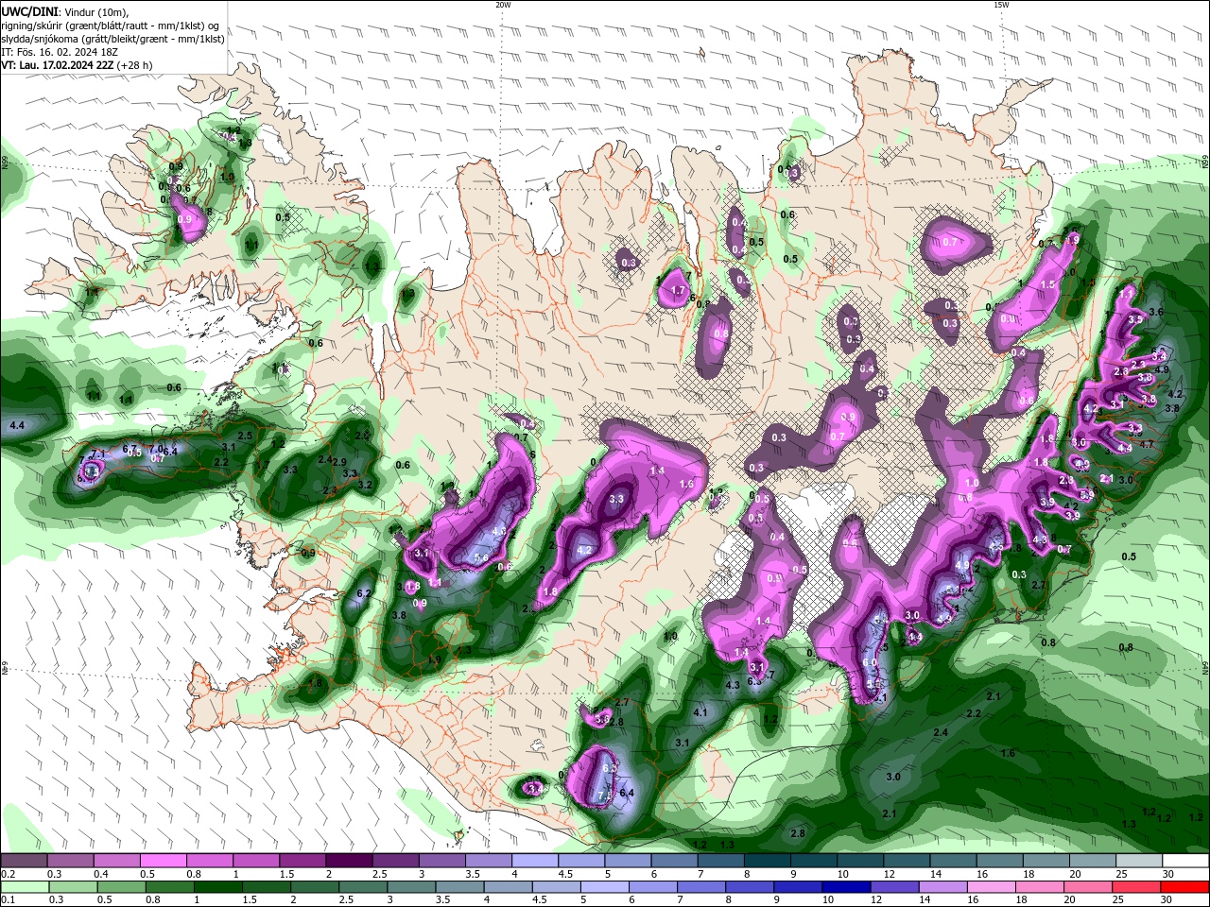Click the '3.2' value in the western rain band
Viewport: 1210px width, 907px height.
tap(365, 485)
